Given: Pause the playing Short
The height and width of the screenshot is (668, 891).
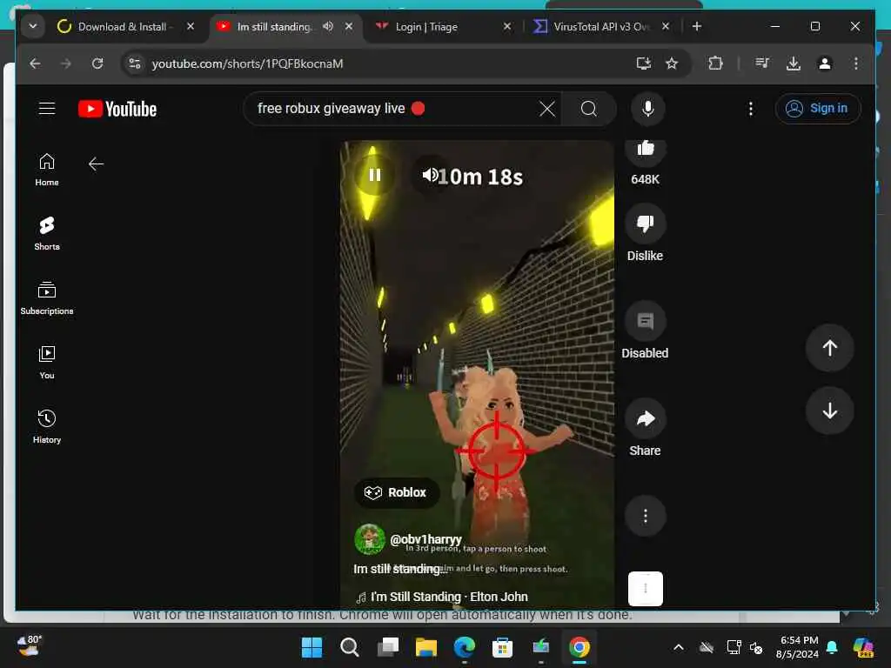Looking at the screenshot, I should tap(374, 175).
